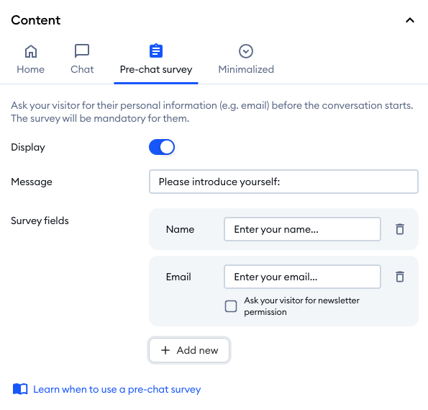428x410 pixels.
Task: Open the Chat tab
Action: [82, 69]
